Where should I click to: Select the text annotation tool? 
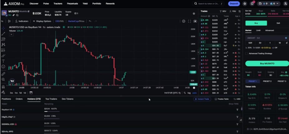point(3,61)
